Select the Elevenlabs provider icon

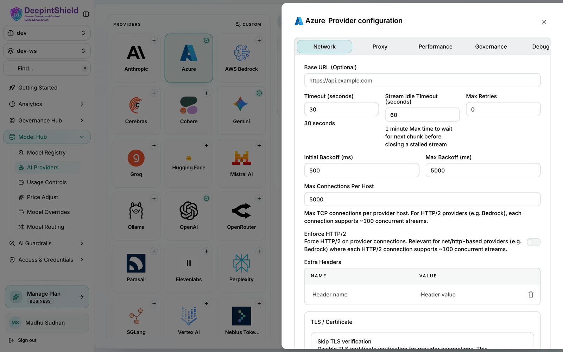coord(189,263)
